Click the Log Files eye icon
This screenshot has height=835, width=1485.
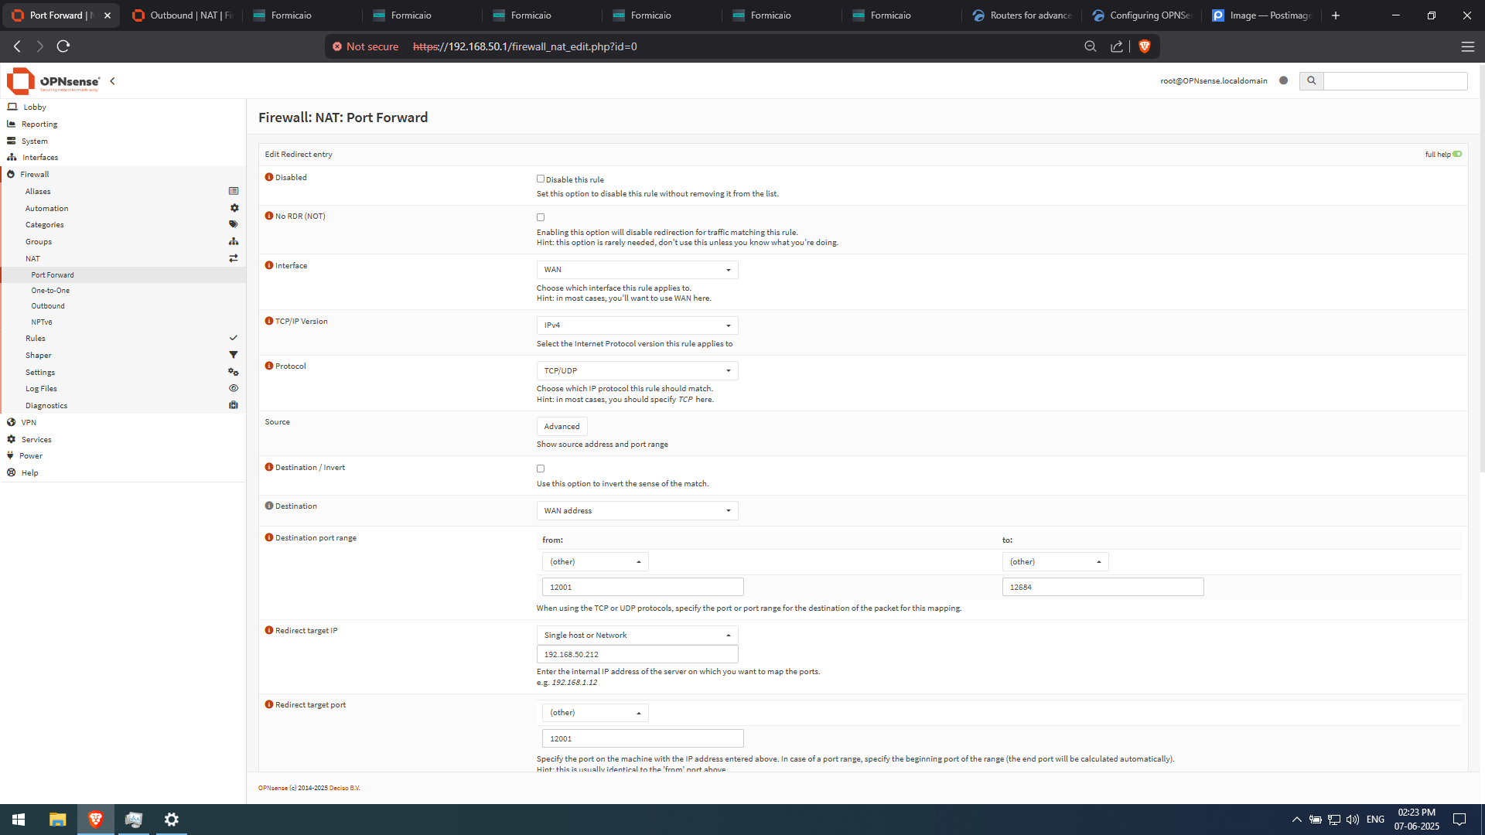point(234,388)
